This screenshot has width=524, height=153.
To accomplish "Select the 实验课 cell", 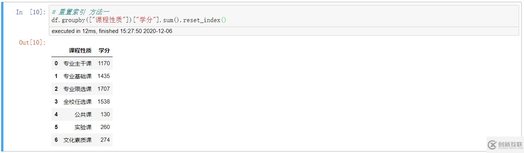I will 83,127.
